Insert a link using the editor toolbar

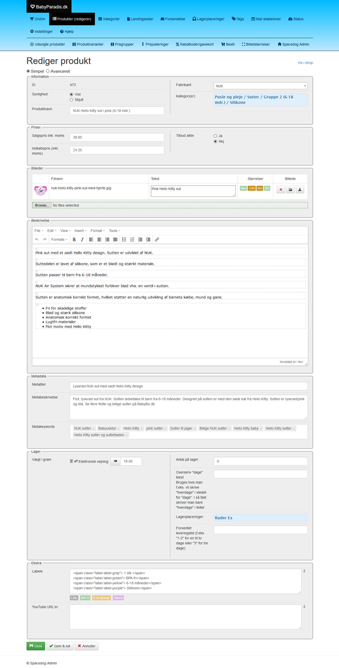(x=157, y=239)
